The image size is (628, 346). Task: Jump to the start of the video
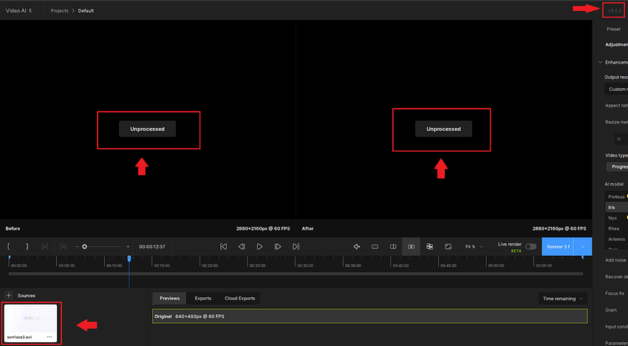[x=224, y=246]
